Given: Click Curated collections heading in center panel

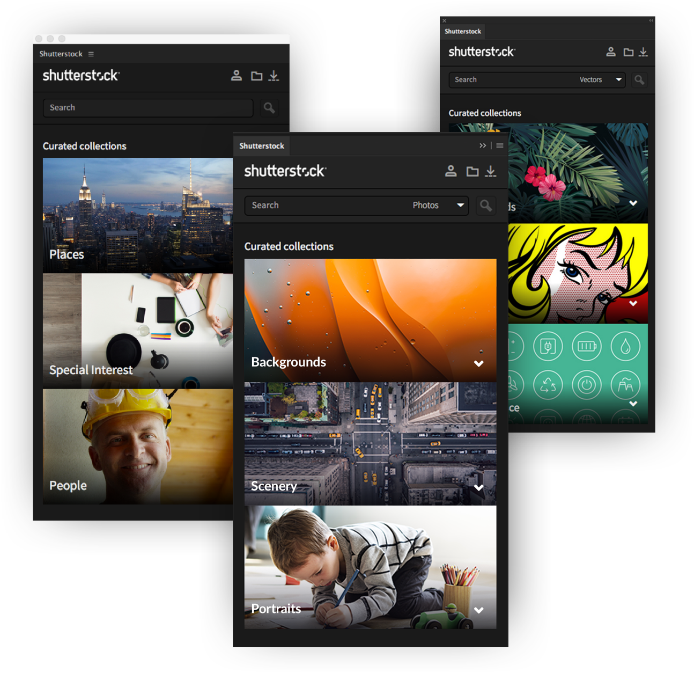Looking at the screenshot, I should click(289, 246).
